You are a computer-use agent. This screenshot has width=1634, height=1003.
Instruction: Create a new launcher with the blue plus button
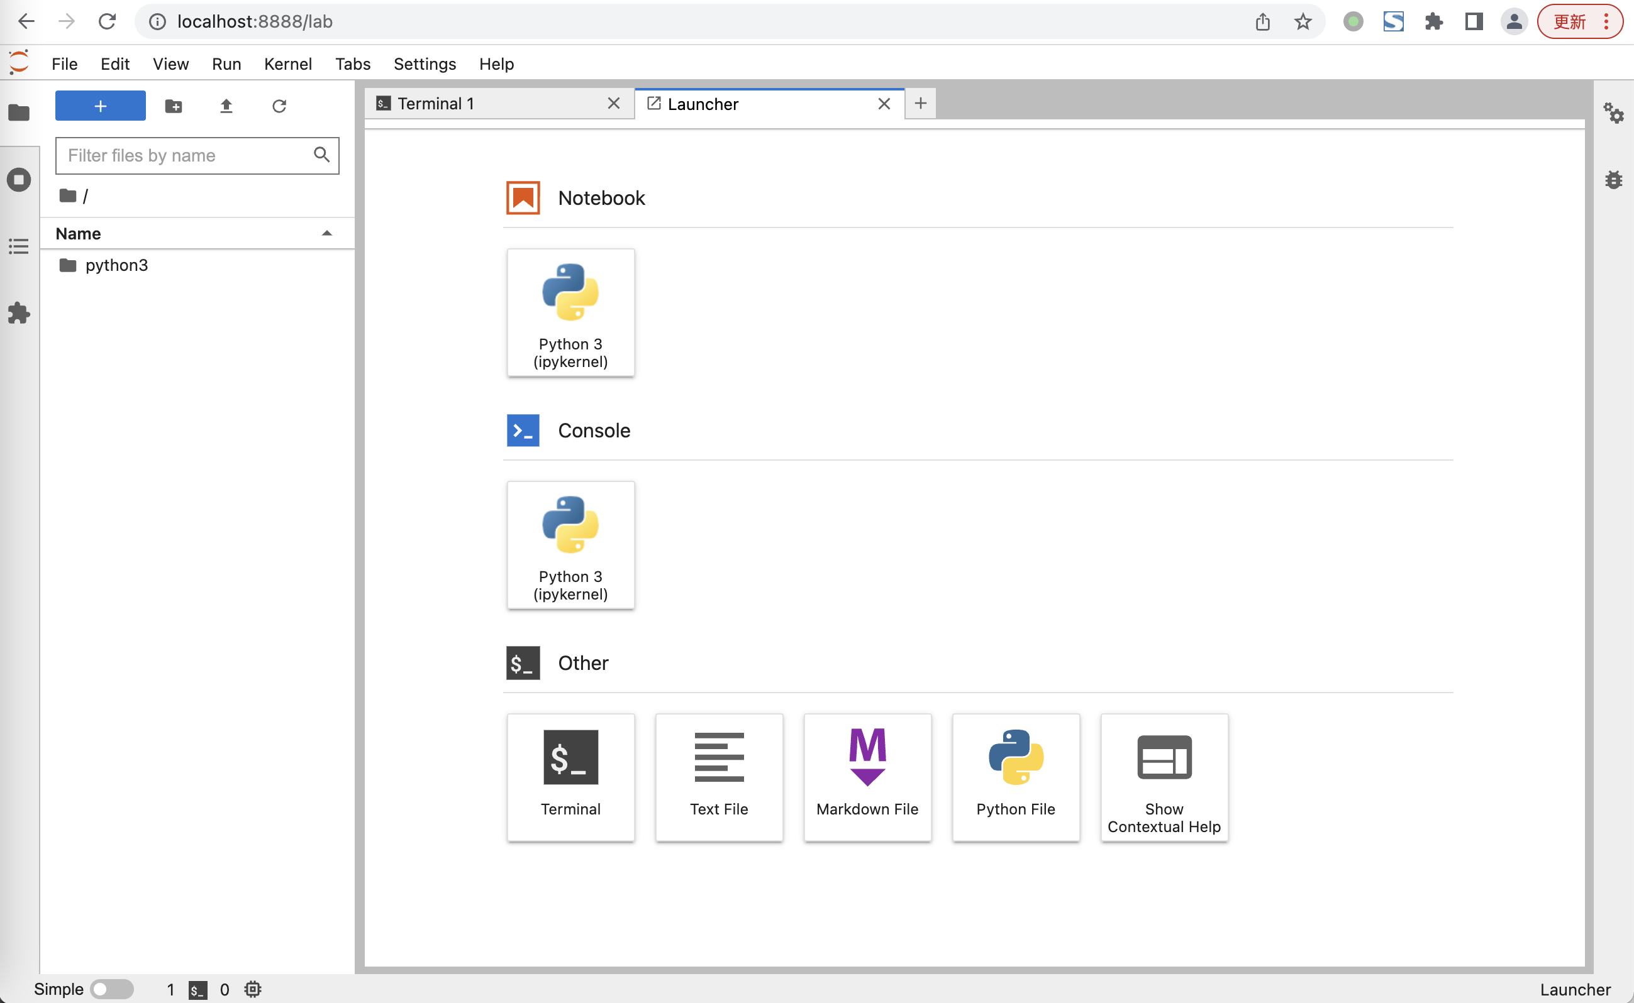coord(99,106)
